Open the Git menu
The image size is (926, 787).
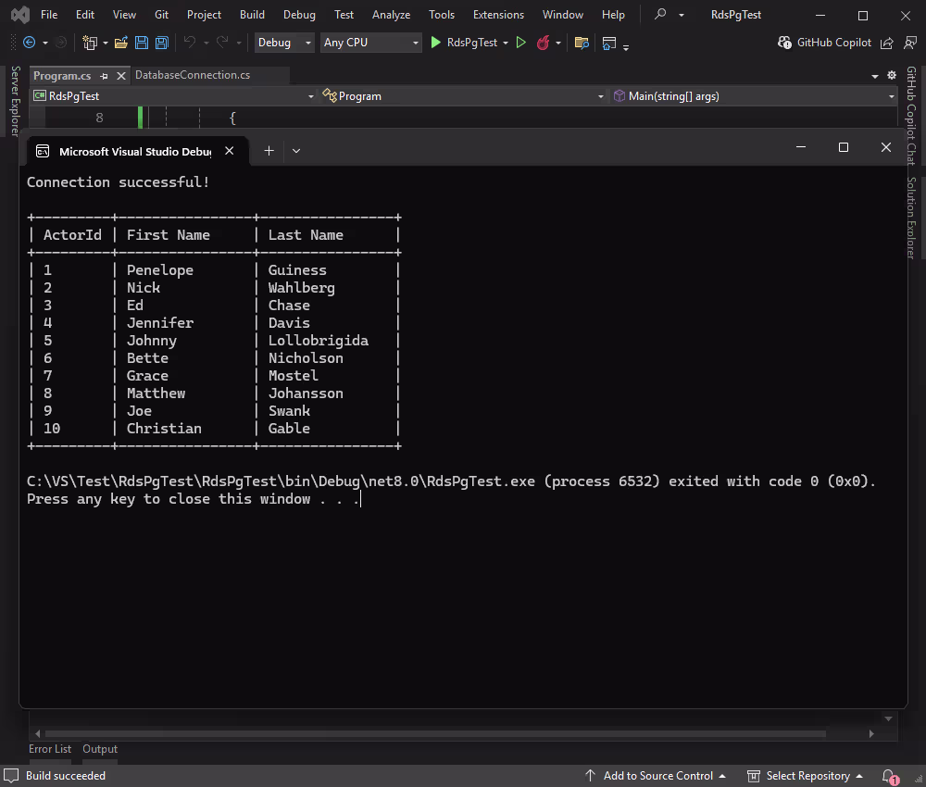coord(161,14)
